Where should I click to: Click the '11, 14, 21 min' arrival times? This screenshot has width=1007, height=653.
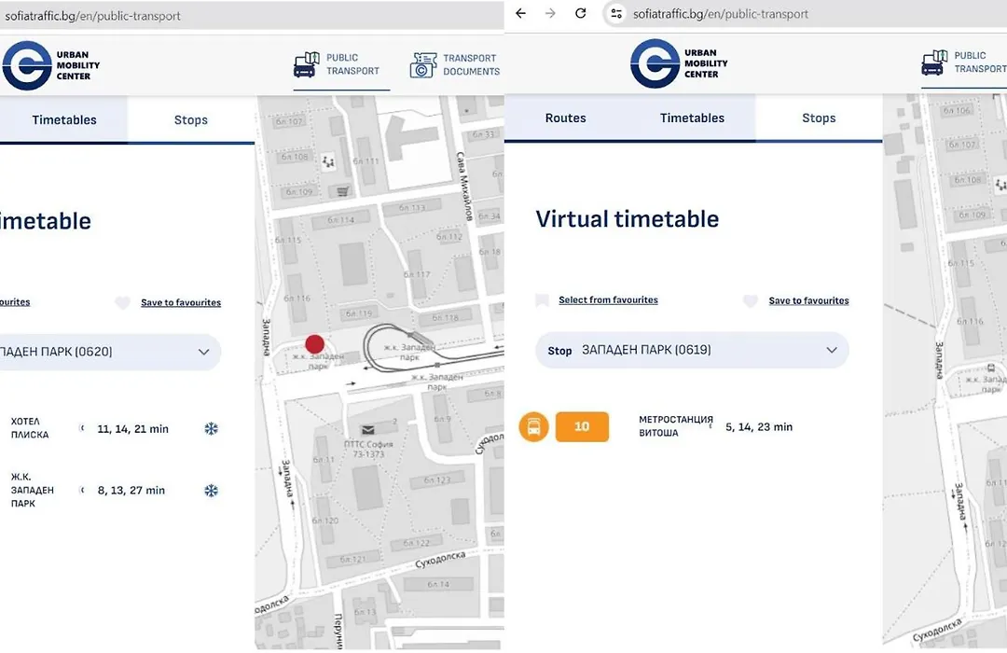(133, 429)
